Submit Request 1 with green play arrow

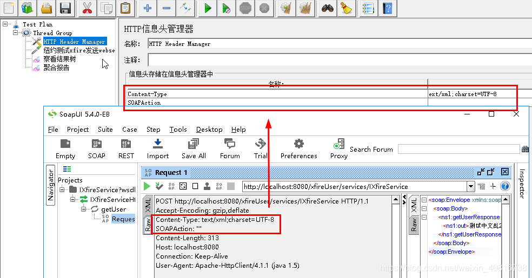click(147, 186)
